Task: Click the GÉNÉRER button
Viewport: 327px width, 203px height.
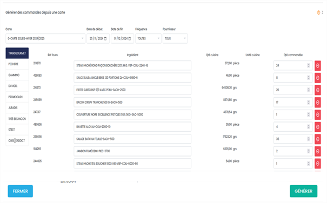Action: tap(303, 191)
